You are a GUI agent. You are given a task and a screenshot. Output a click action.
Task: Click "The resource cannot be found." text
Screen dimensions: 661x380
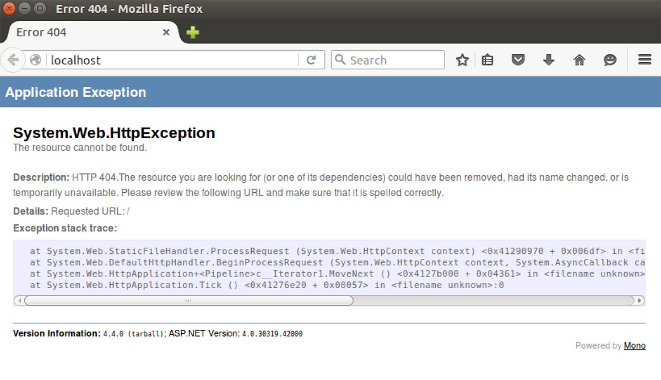tap(80, 148)
